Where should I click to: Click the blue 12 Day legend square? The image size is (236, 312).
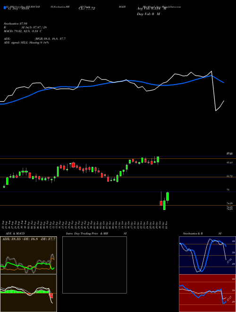click(5, 8)
